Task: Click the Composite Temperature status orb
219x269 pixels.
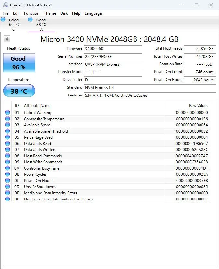Action: point(7,119)
